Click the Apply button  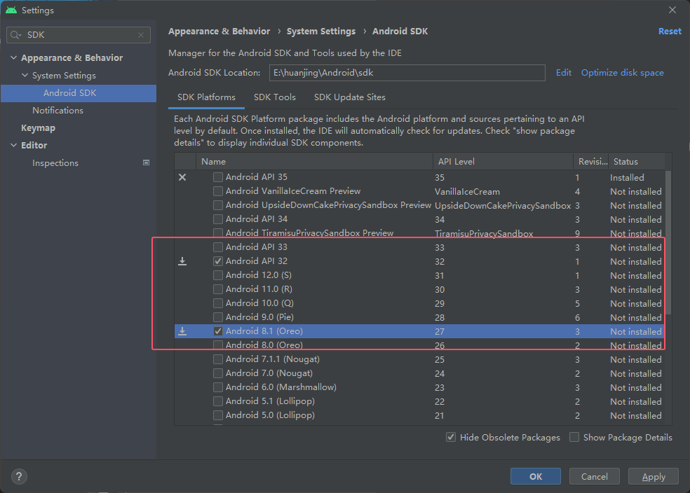(654, 476)
